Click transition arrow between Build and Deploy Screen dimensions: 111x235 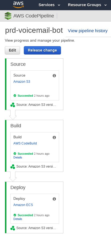pyautogui.click(x=13, y=176)
